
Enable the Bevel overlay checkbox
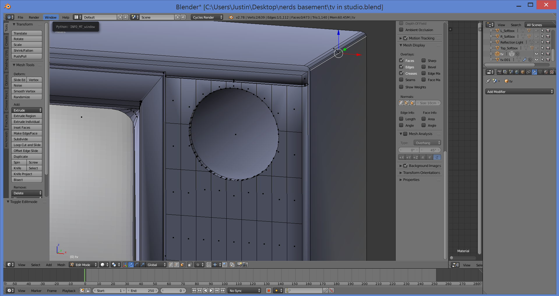[x=424, y=67]
